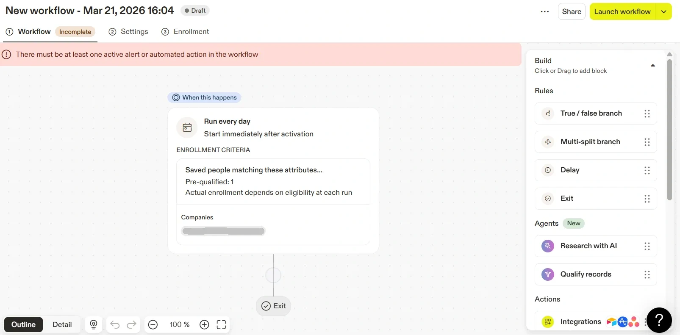
Task: Zoom in with the plus icon
Action: [204, 324]
